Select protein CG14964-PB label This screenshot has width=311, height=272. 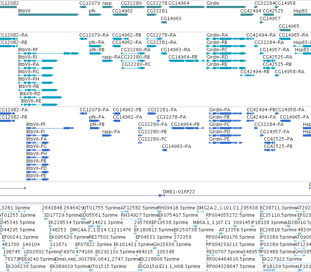pos(185,124)
